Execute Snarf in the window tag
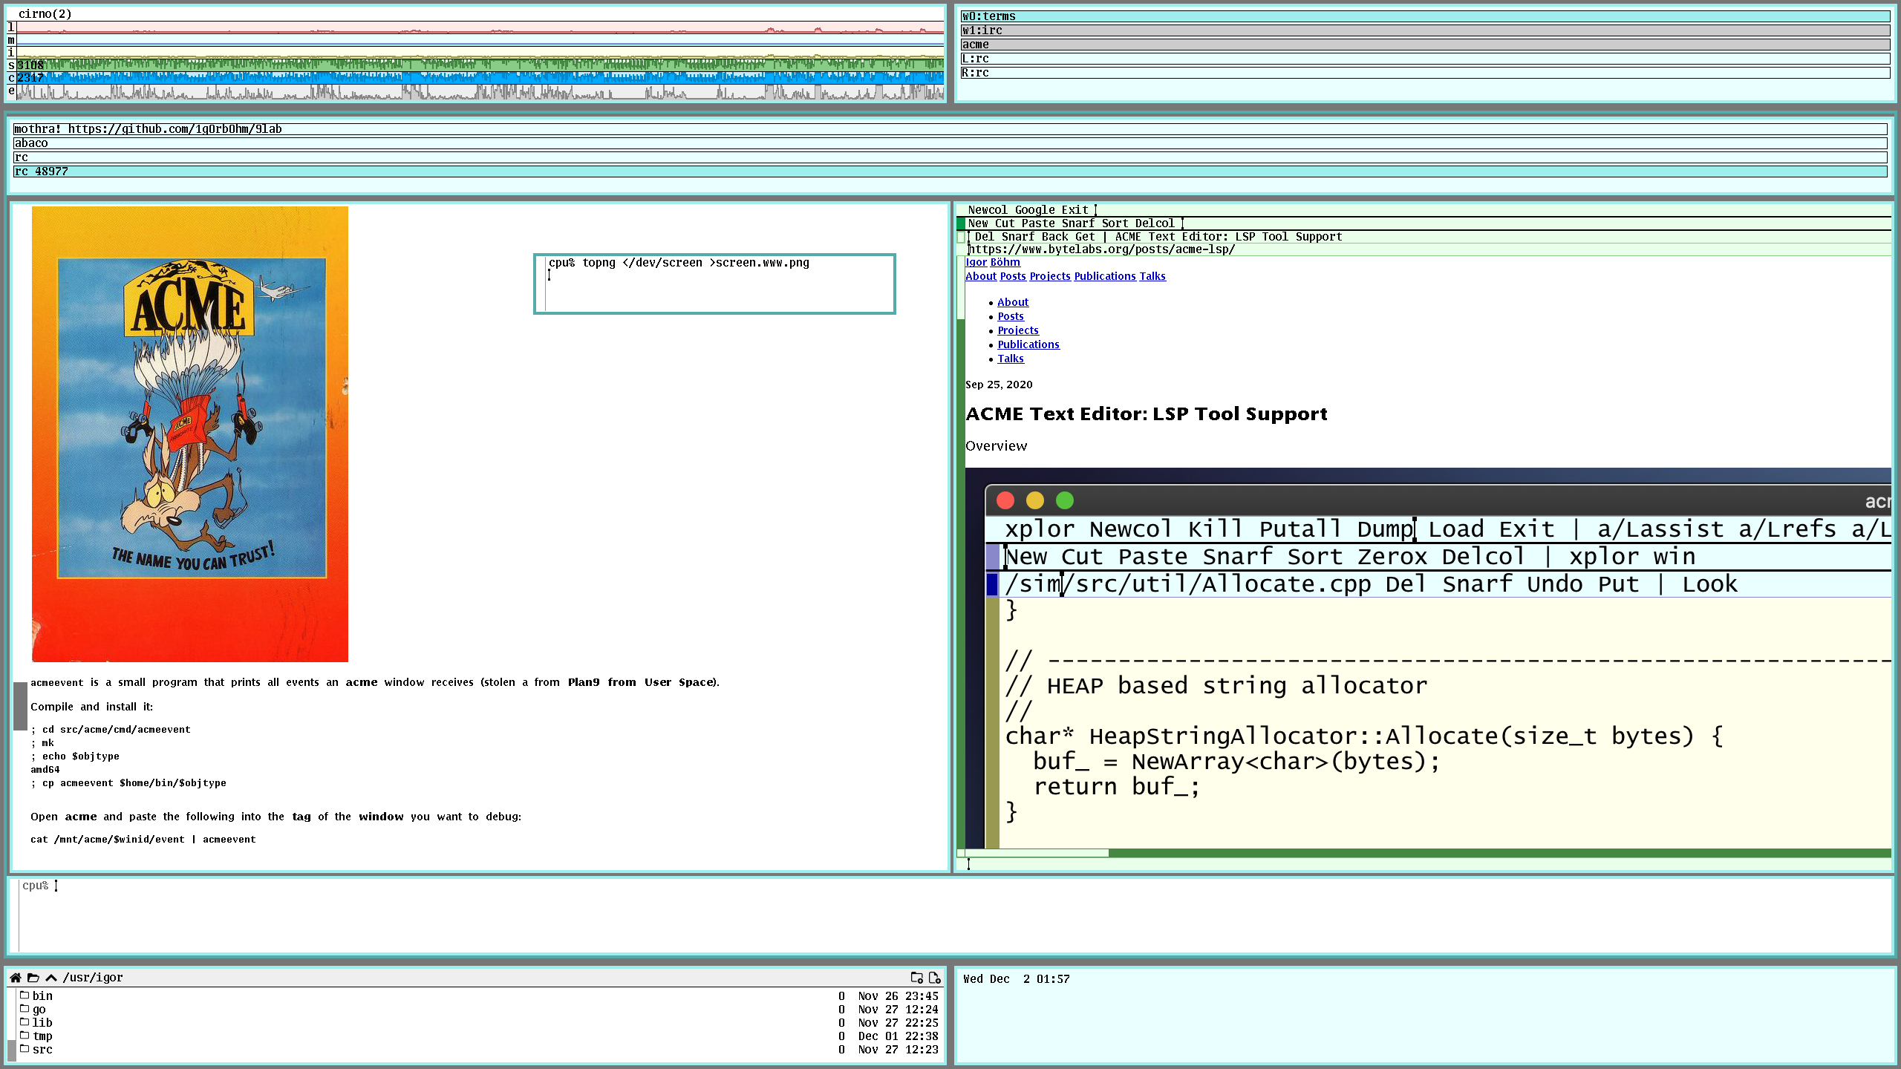Viewport: 1901px width, 1069px height. 1018,237
